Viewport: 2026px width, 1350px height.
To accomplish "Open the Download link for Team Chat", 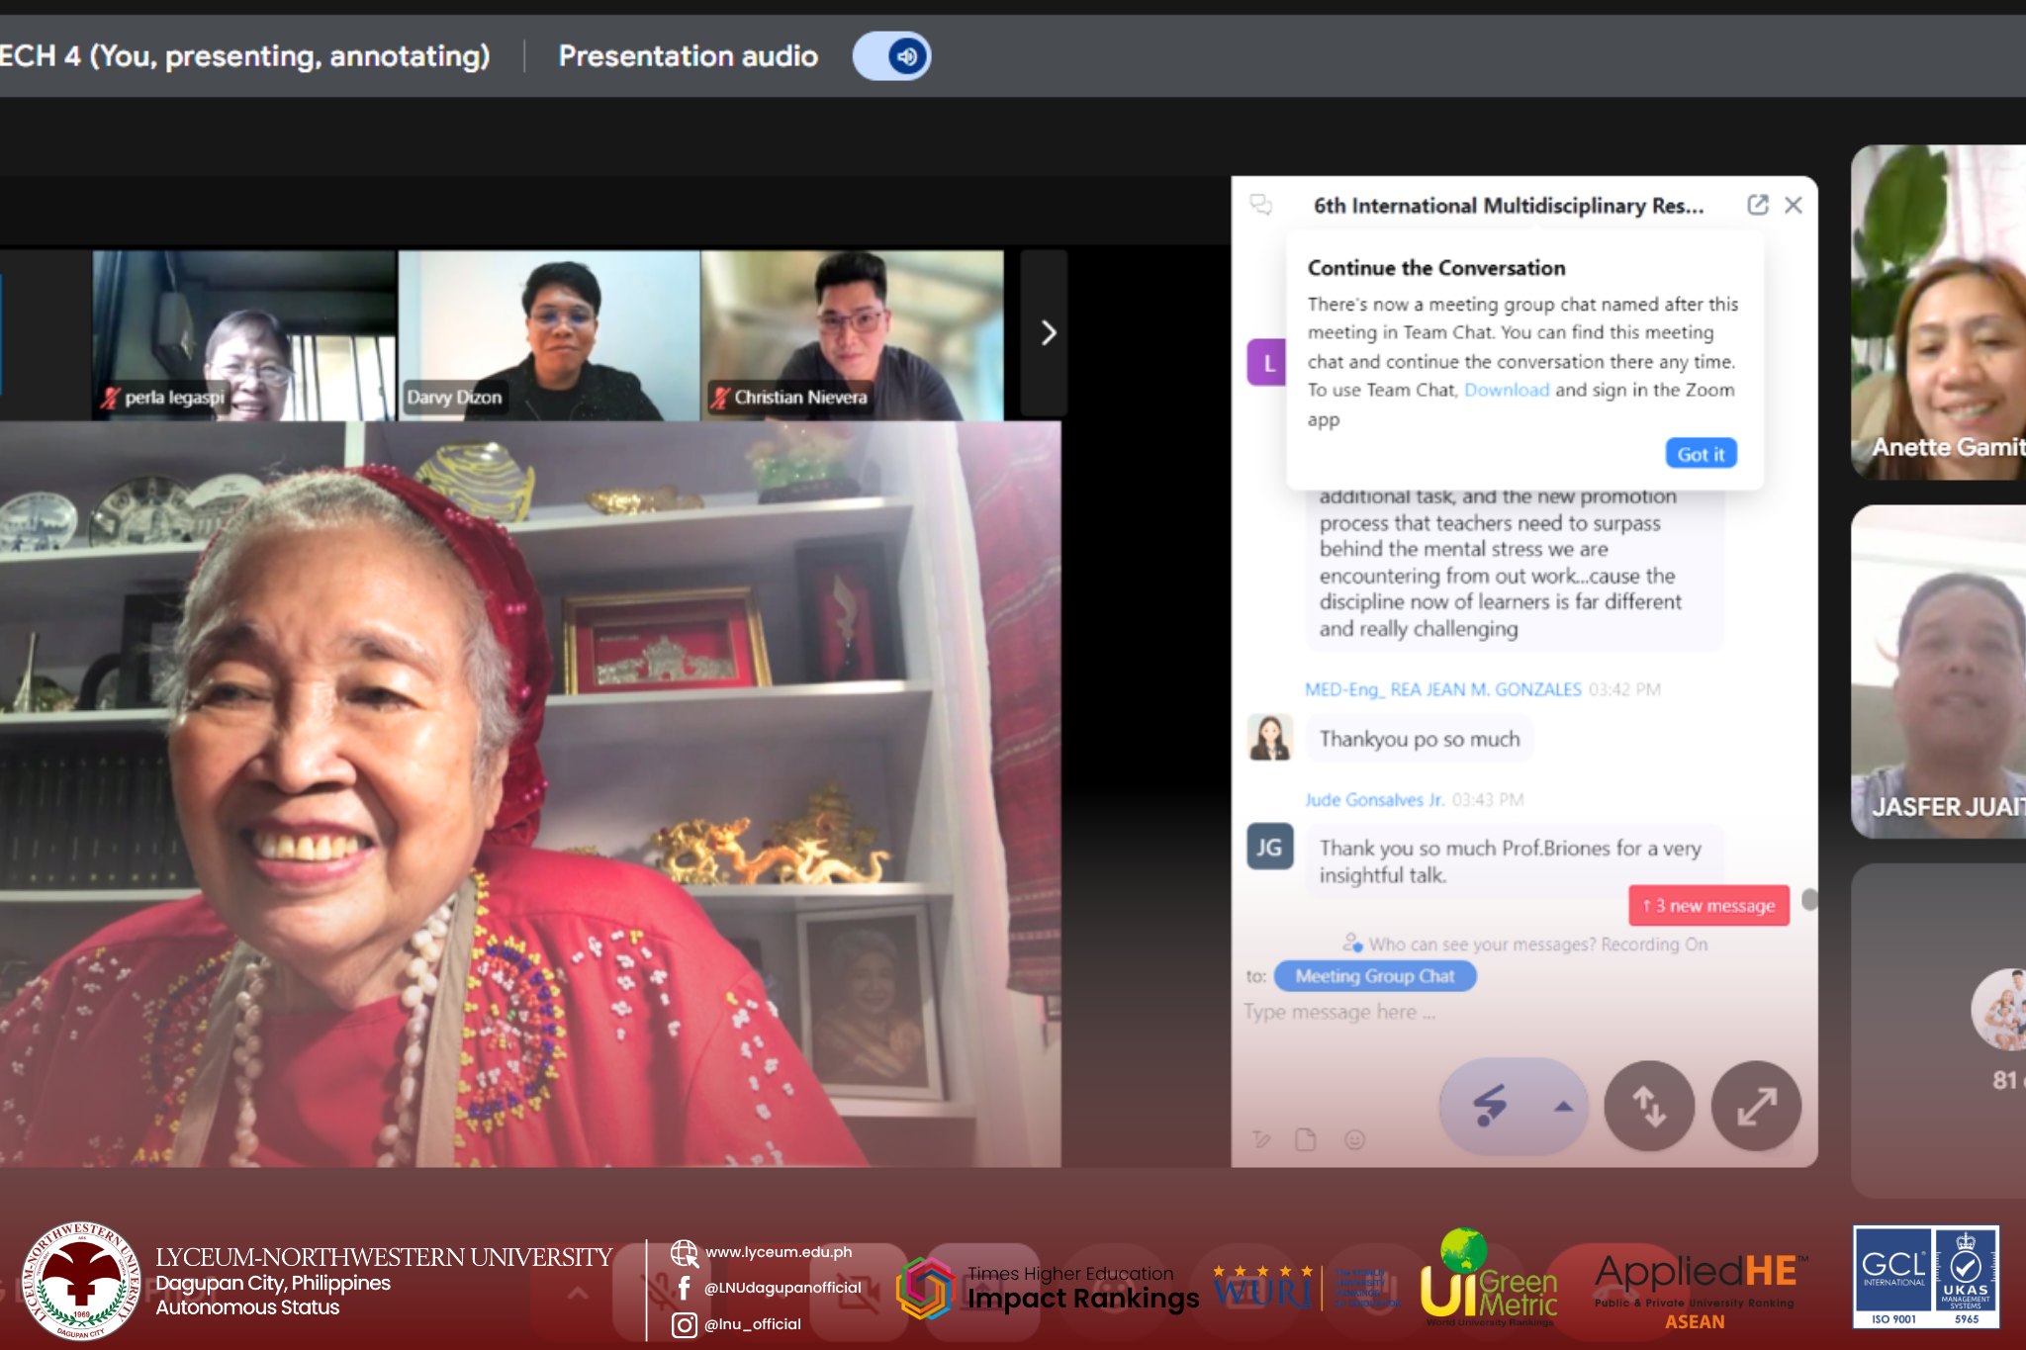I will coord(1506,390).
